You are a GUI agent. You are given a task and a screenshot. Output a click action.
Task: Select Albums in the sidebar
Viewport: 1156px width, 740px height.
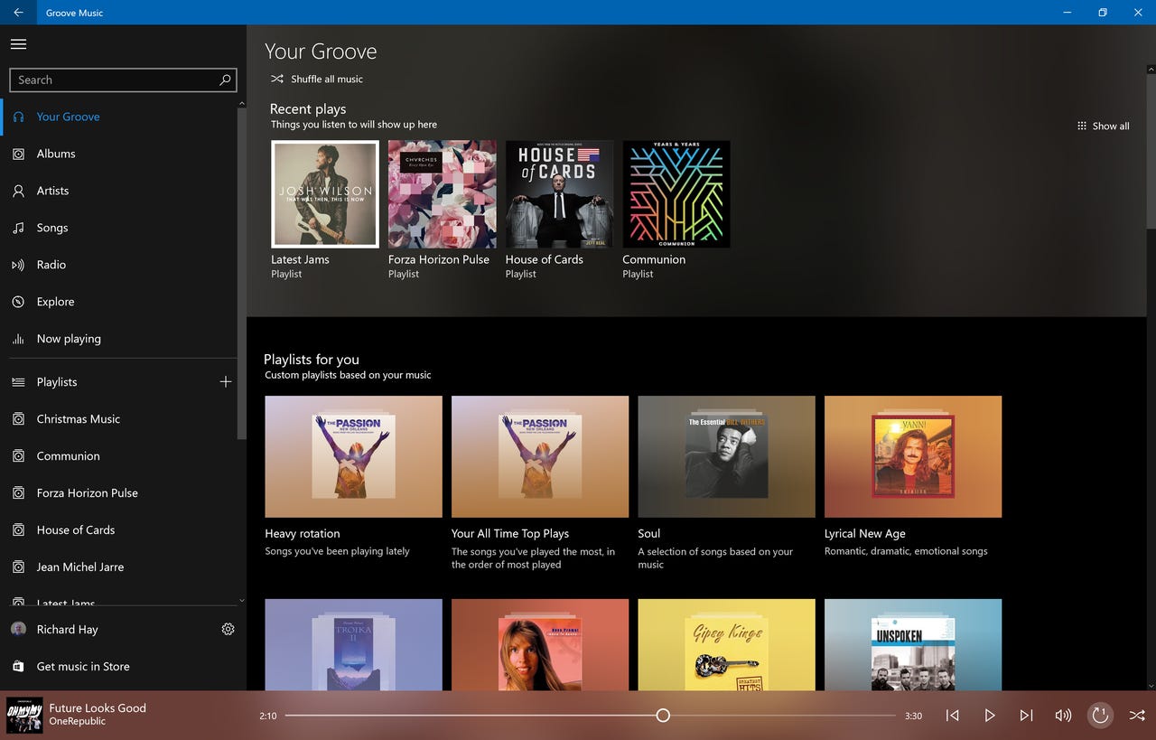(54, 154)
